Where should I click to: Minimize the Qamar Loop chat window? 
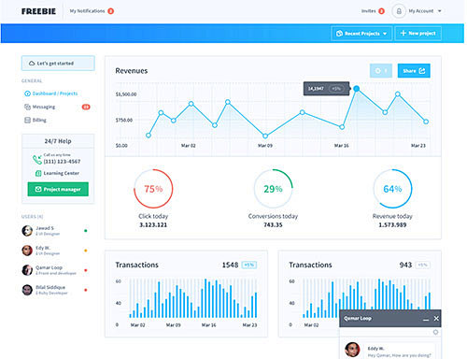point(426,319)
